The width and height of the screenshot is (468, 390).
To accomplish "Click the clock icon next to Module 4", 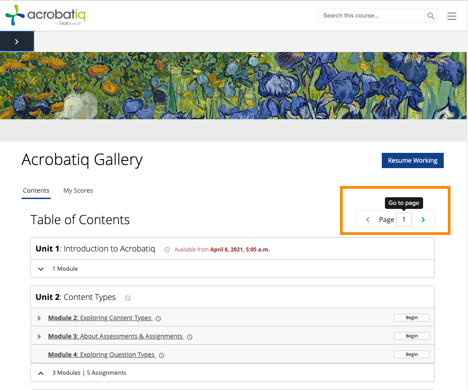I will (161, 355).
